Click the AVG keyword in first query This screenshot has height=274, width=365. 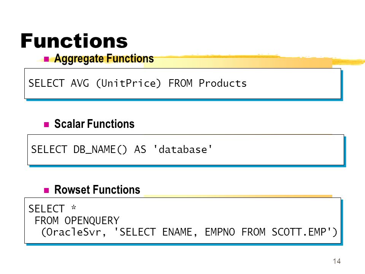pos(80,83)
